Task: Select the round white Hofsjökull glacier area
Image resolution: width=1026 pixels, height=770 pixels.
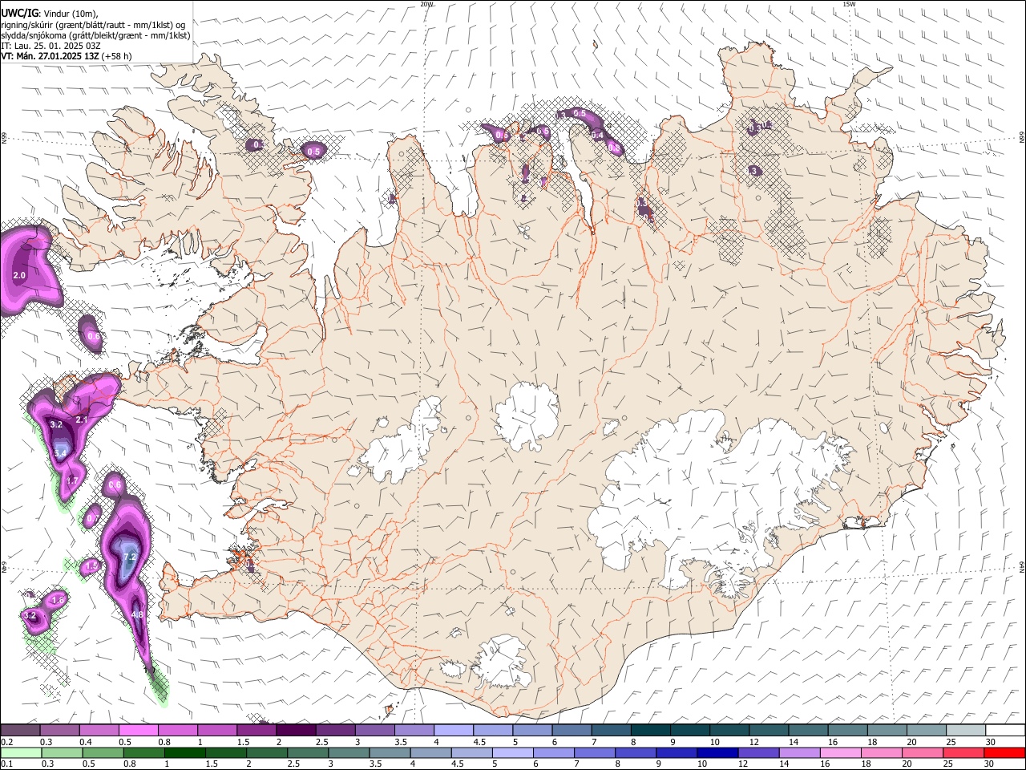Action: [x=527, y=415]
